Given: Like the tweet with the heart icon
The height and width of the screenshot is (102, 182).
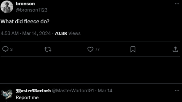Looking at the screenshot, I should click(x=90, y=50).
